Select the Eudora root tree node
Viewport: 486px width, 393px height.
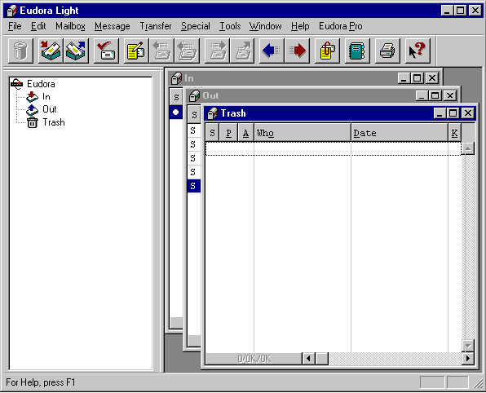41,84
